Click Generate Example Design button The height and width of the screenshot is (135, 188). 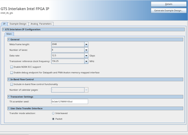[x=169, y=11]
